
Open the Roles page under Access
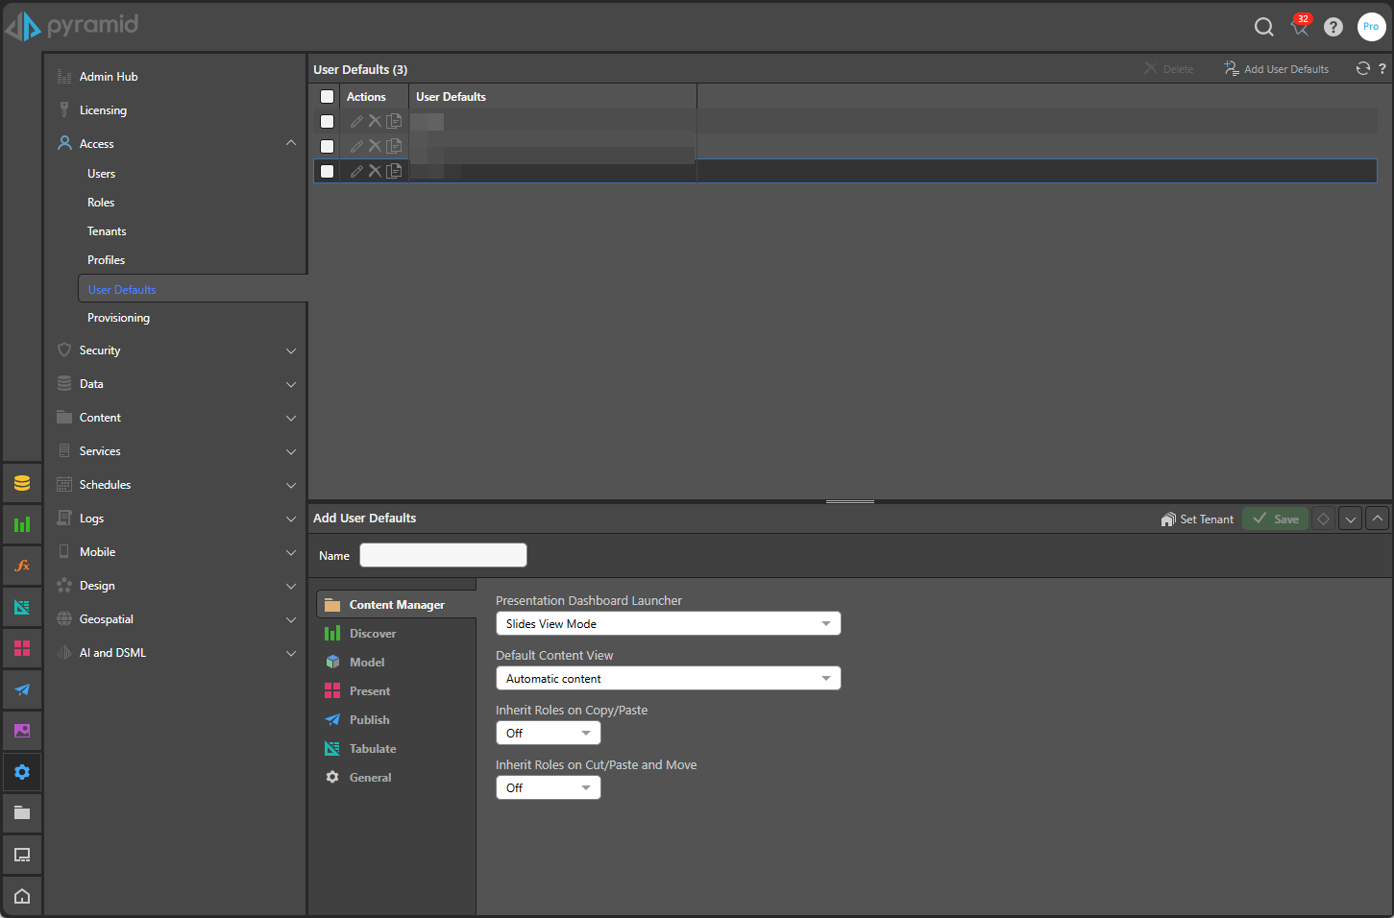tap(101, 203)
